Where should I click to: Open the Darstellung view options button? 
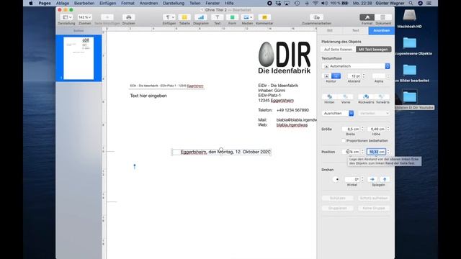67,17
